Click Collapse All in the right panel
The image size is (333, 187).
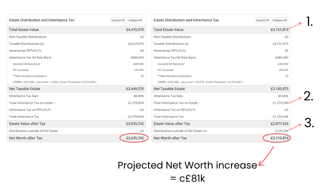click(x=279, y=20)
